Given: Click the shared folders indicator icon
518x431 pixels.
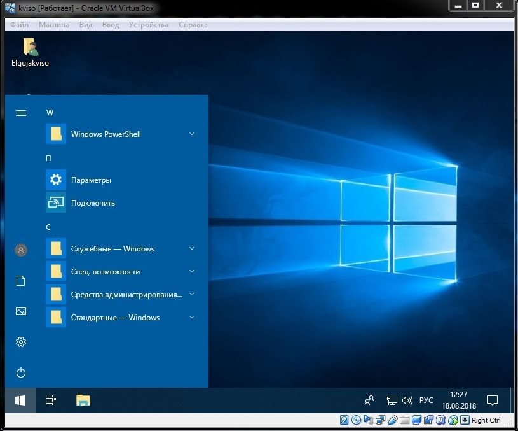Looking at the screenshot, I should click(x=404, y=420).
